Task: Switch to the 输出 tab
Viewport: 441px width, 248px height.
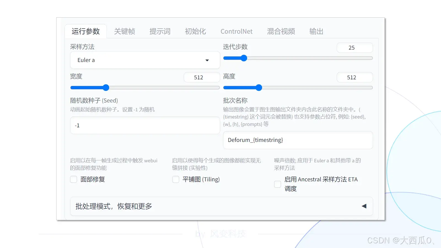Action: click(x=316, y=31)
